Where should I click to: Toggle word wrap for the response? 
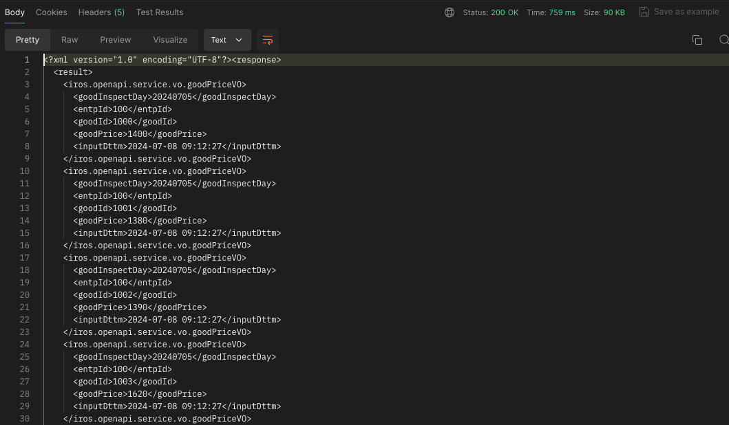[x=267, y=40]
